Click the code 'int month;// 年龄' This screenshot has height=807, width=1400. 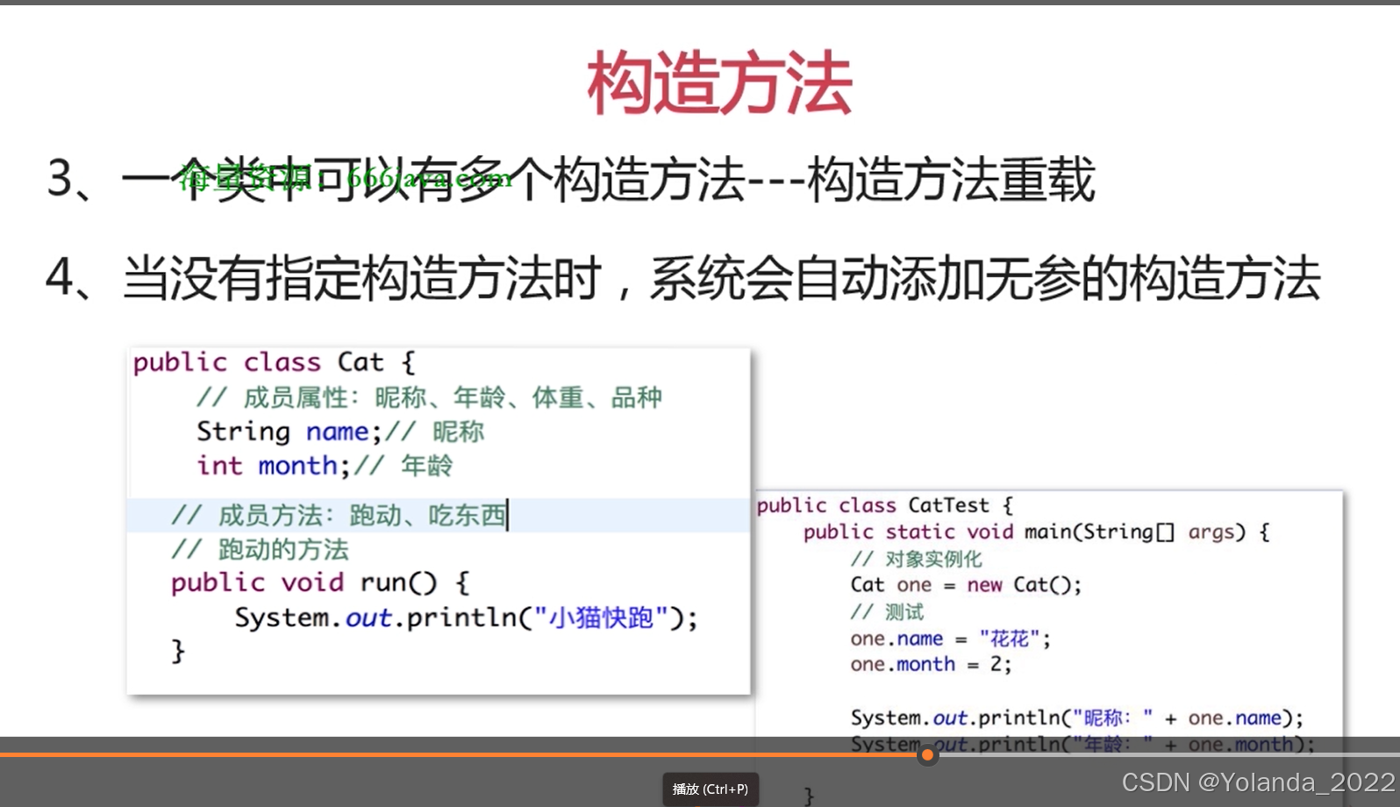tap(325, 466)
